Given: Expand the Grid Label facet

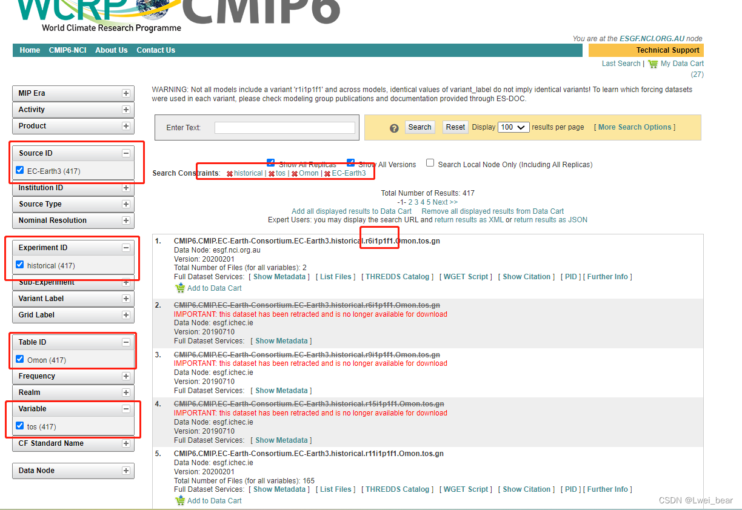Looking at the screenshot, I should pyautogui.click(x=125, y=315).
